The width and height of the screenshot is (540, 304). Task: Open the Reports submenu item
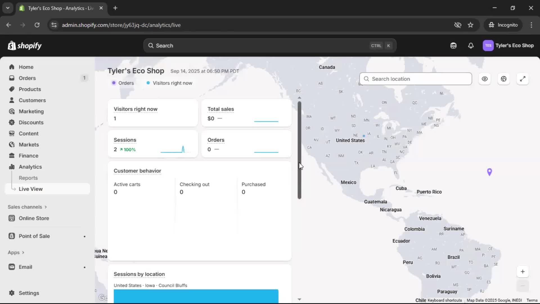pos(28,178)
